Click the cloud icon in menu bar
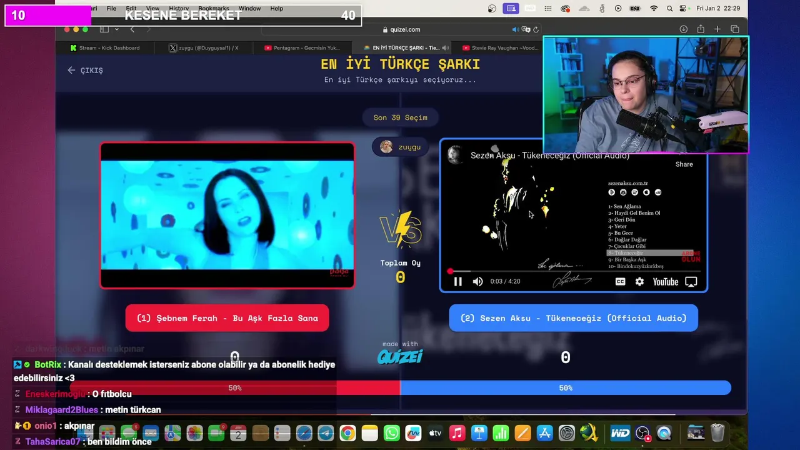The height and width of the screenshot is (450, 800). click(x=584, y=9)
